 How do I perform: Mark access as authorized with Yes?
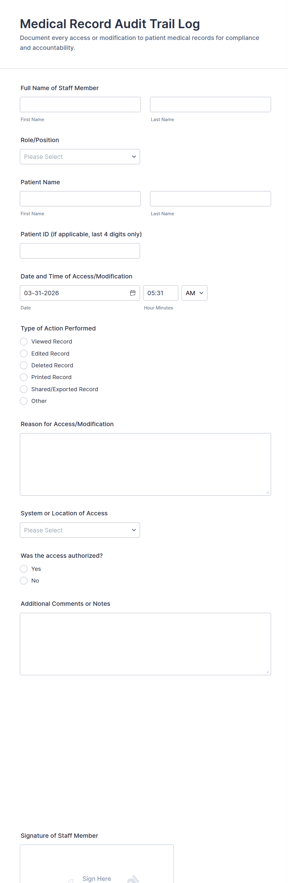pos(24,569)
